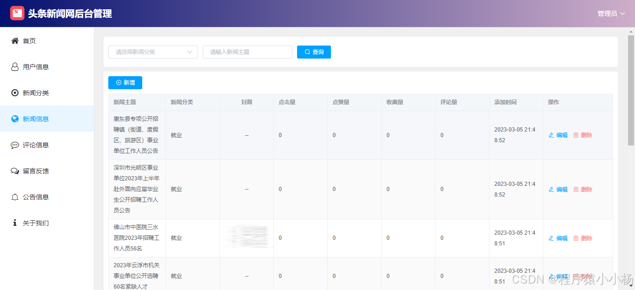Click the info icon beside 关于我们

[x=15, y=223]
